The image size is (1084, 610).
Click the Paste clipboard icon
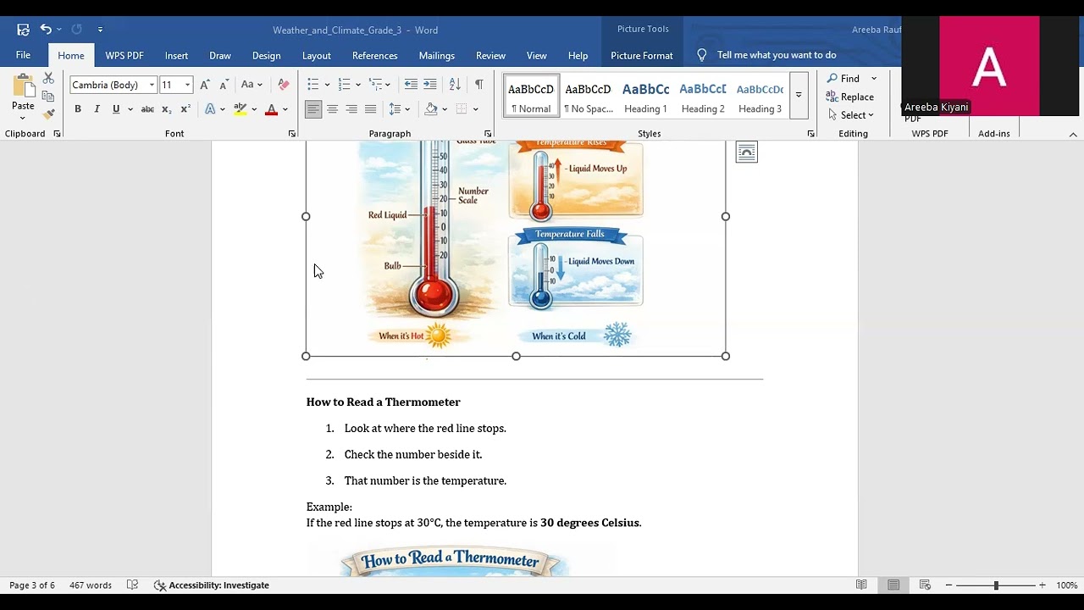(x=23, y=86)
